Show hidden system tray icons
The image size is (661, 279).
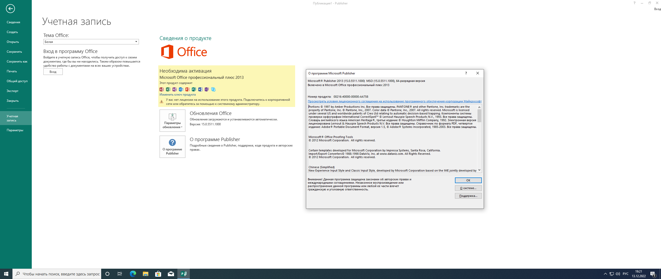point(605,274)
